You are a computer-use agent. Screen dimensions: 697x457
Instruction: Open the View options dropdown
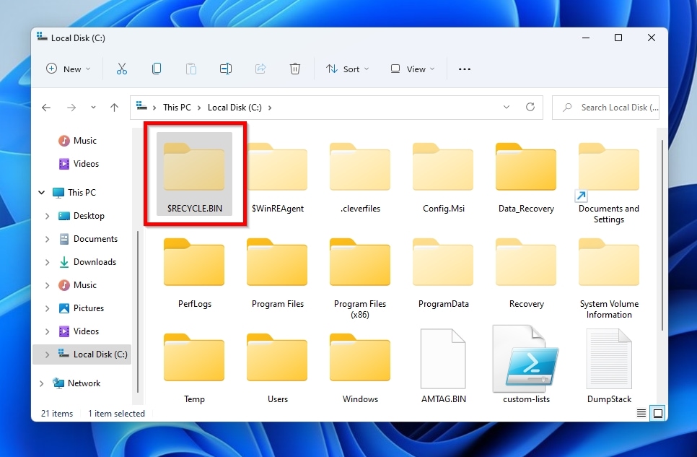click(411, 69)
